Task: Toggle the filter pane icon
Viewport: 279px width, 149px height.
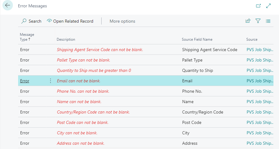Action: click(258, 21)
